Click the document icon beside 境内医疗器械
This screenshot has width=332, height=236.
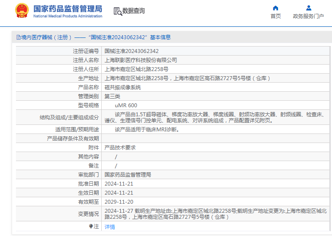19,37
